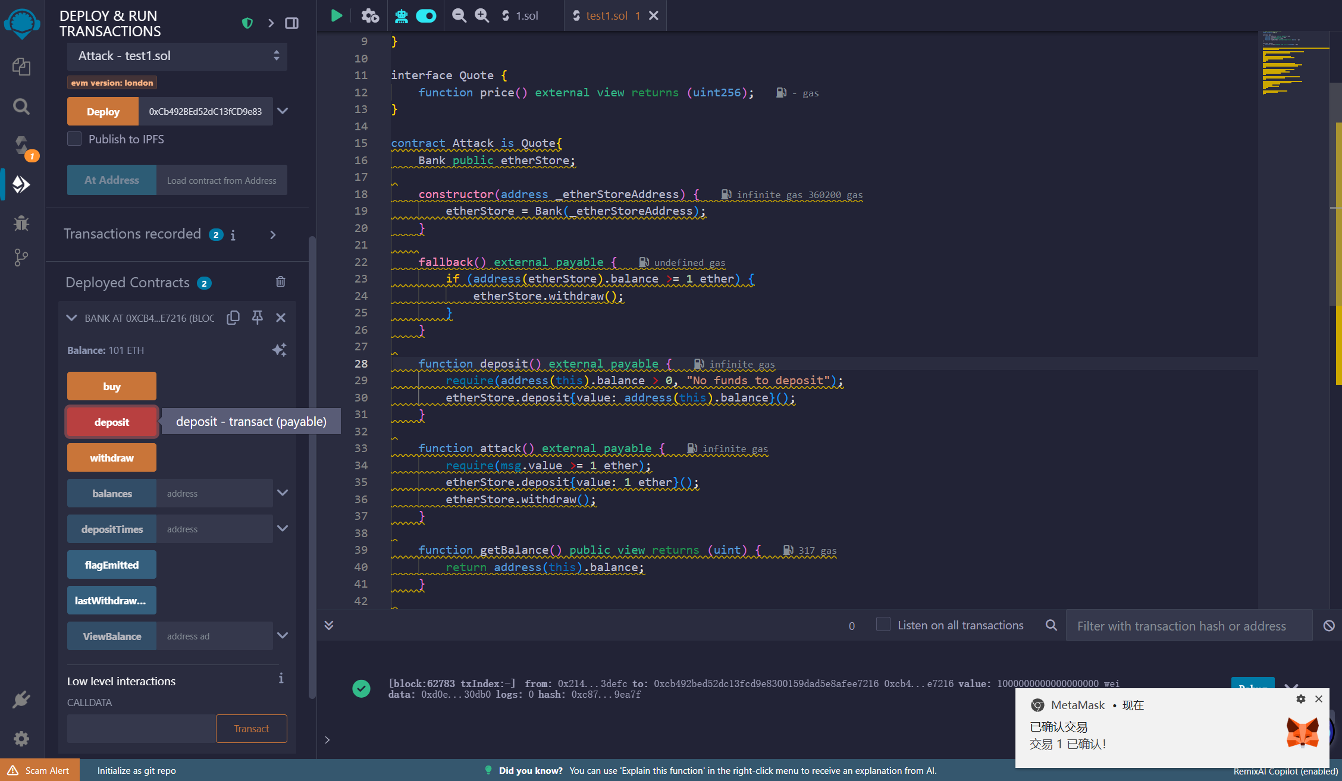Toggle the RemixAI Copilot switch
The height and width of the screenshot is (781, 1342).
point(426,15)
